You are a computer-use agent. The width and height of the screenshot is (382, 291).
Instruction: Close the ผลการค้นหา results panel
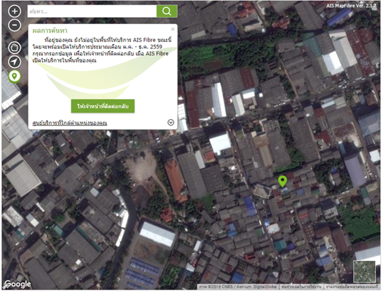[x=173, y=30]
